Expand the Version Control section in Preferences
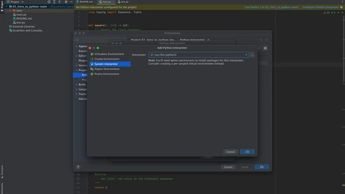Image resolution: width=345 pixels, height=194 pixels. [x=77, y=66]
